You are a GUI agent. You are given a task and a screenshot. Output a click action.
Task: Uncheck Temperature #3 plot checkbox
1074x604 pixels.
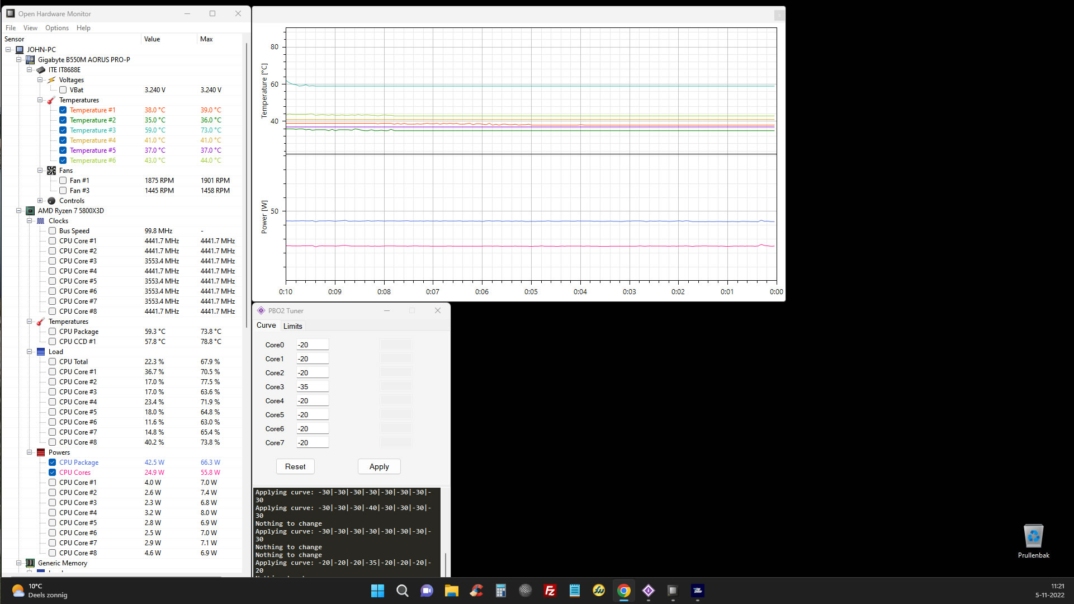coord(63,130)
